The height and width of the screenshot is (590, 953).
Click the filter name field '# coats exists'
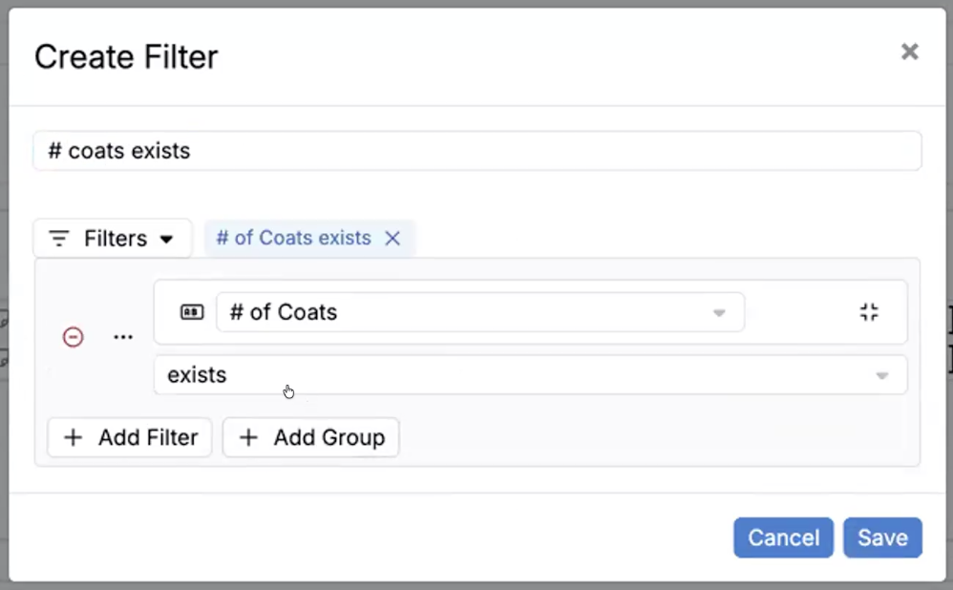(x=477, y=151)
